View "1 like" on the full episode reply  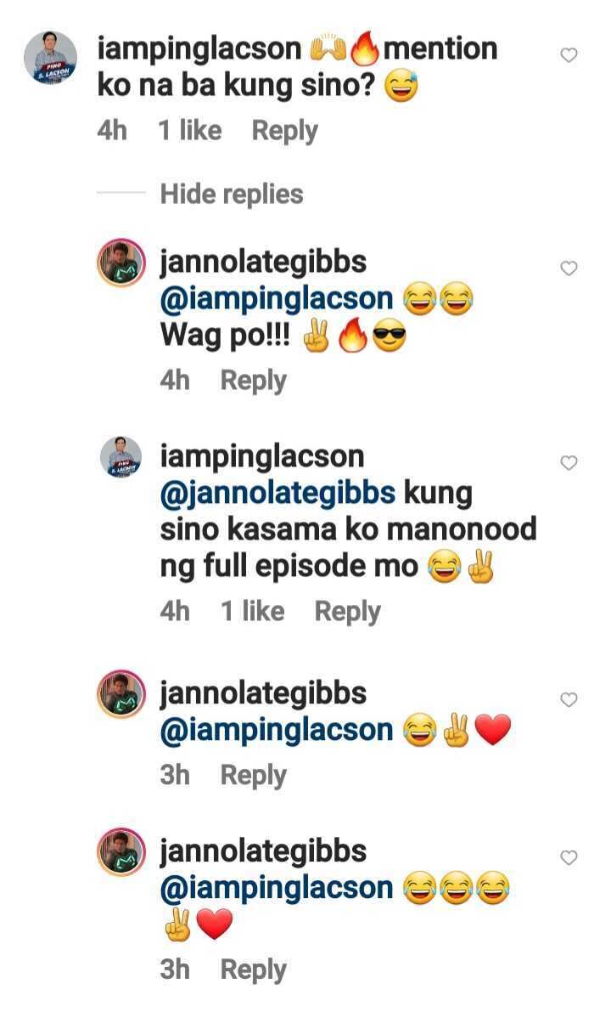tap(252, 612)
